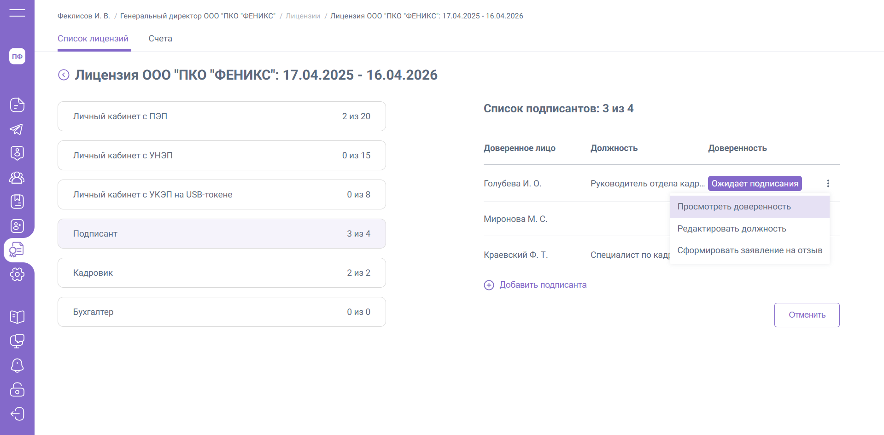Open the three-dot menu for Голубева И. О.
This screenshot has height=435, width=884.
pyautogui.click(x=828, y=184)
